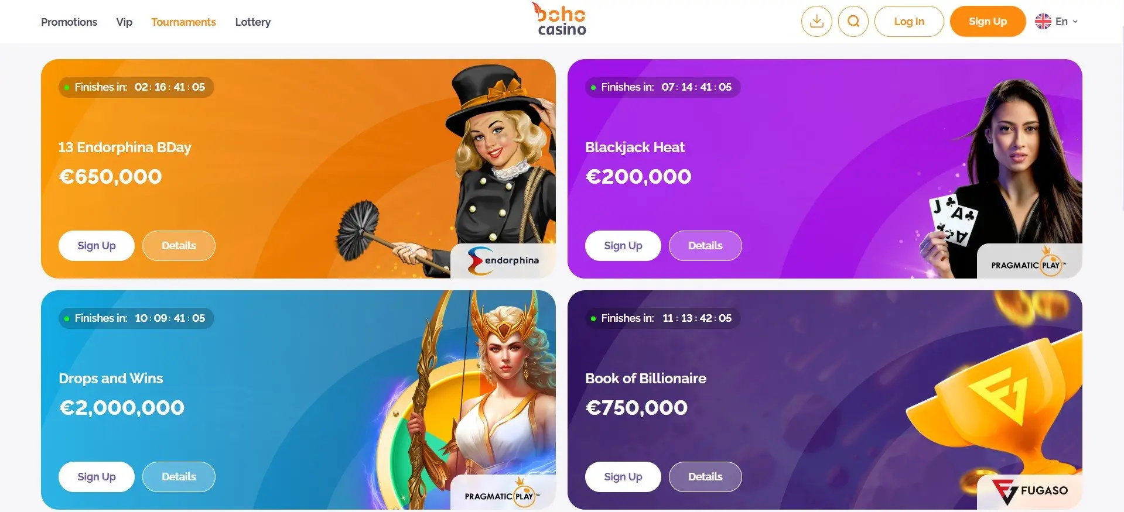Image resolution: width=1124 pixels, height=512 pixels.
Task: Sign up for Blackjack Heat tournament
Action: [623, 246]
